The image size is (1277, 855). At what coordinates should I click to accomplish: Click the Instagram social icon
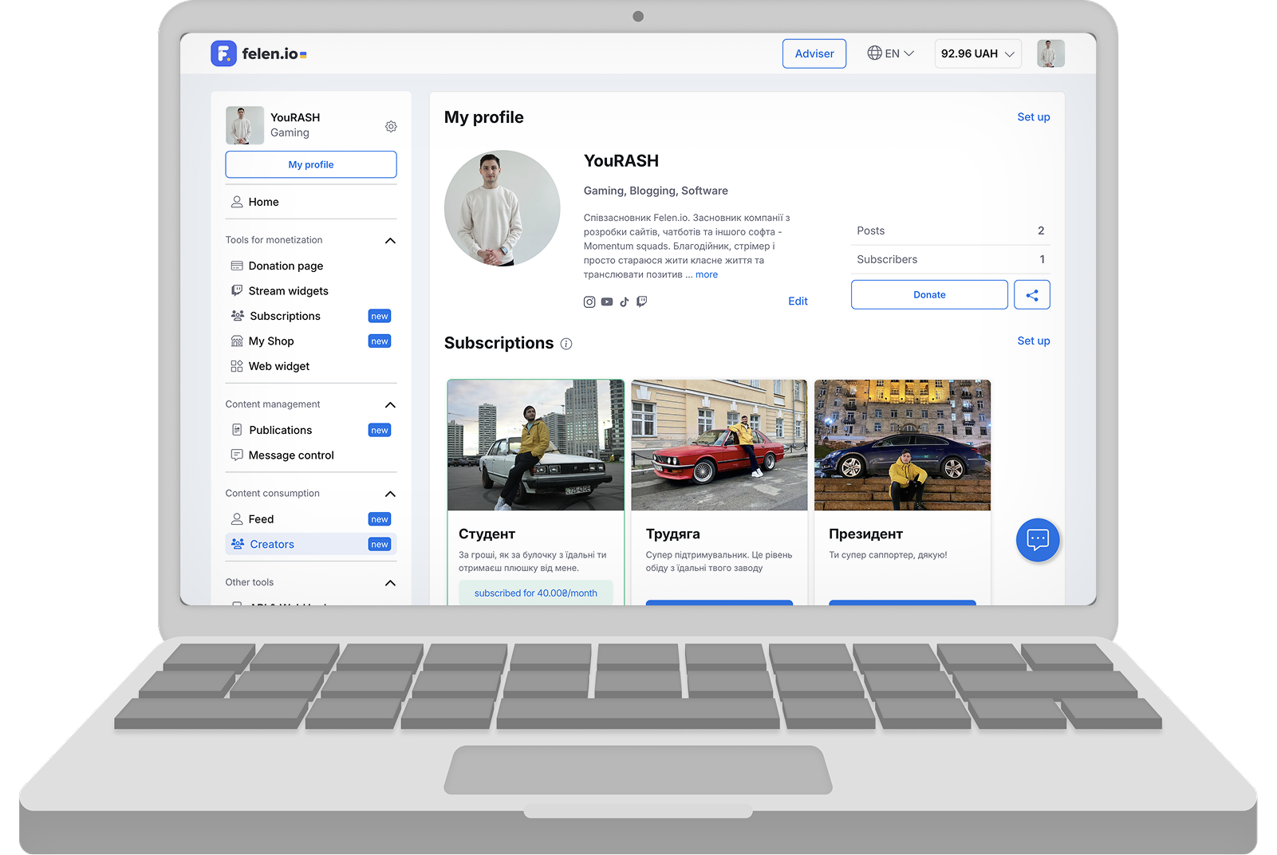pos(589,301)
